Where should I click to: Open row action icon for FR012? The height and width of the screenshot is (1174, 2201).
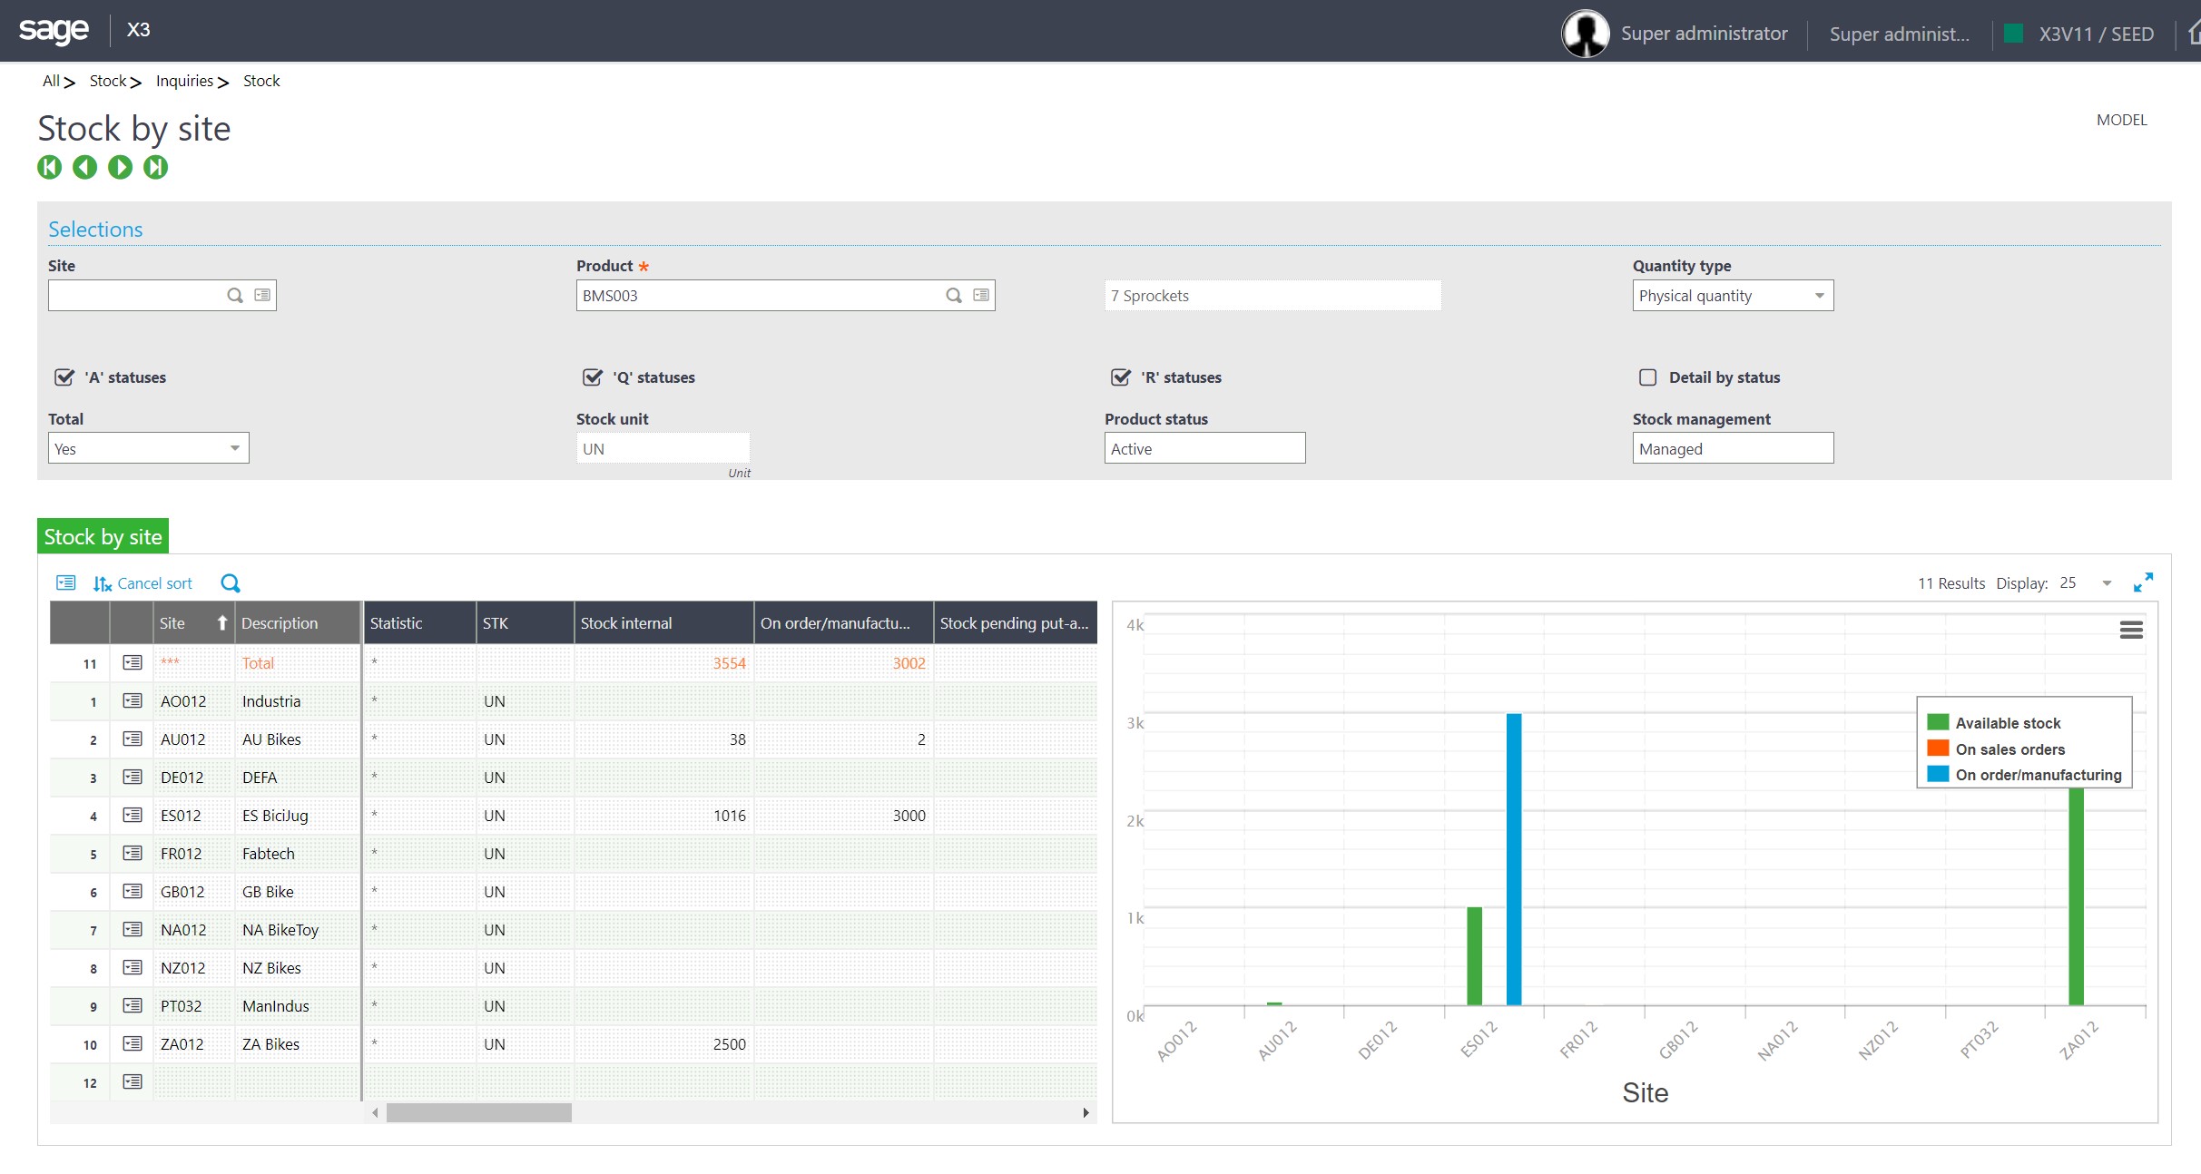click(133, 854)
